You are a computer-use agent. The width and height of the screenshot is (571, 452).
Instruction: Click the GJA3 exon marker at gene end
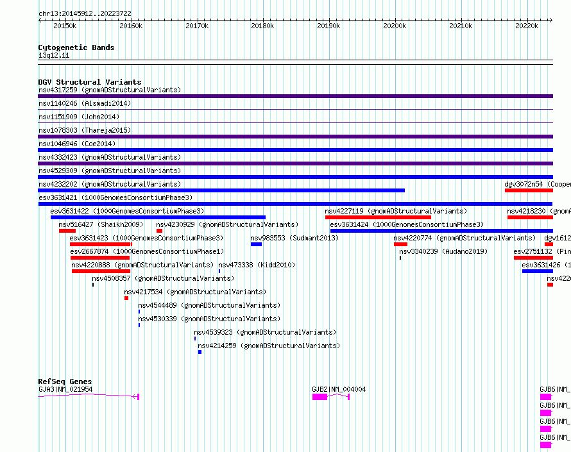(138, 397)
